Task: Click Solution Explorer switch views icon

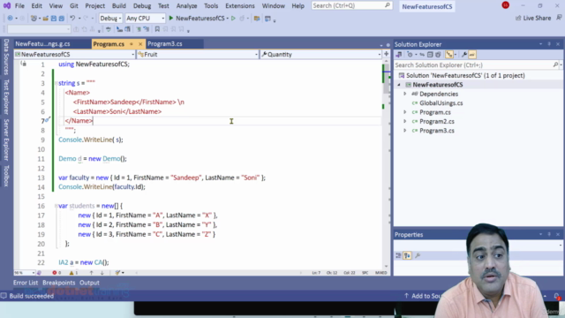Action: (x=399, y=55)
